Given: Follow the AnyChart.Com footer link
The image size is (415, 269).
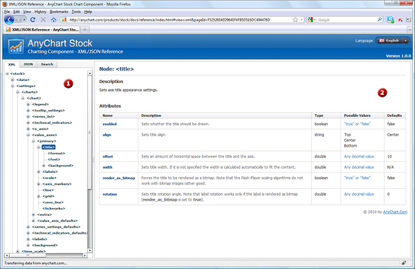Looking at the screenshot, I should 395,212.
